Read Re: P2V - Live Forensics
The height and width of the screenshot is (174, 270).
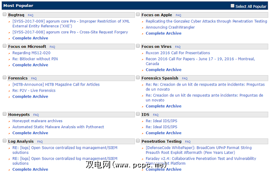pos(34,90)
